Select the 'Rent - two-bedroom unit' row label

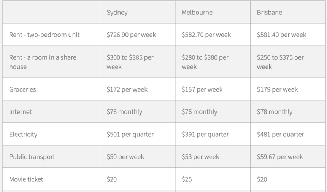44,35
